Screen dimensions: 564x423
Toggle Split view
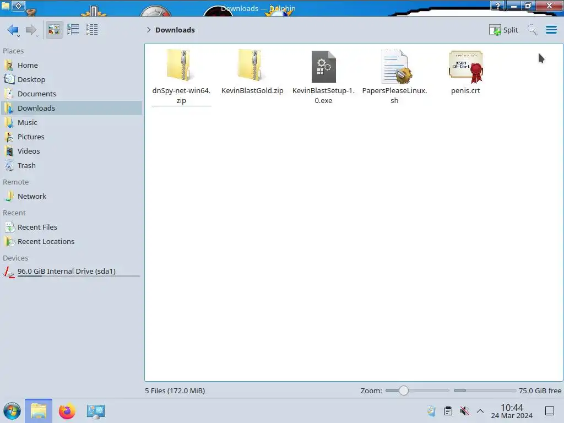(503, 30)
